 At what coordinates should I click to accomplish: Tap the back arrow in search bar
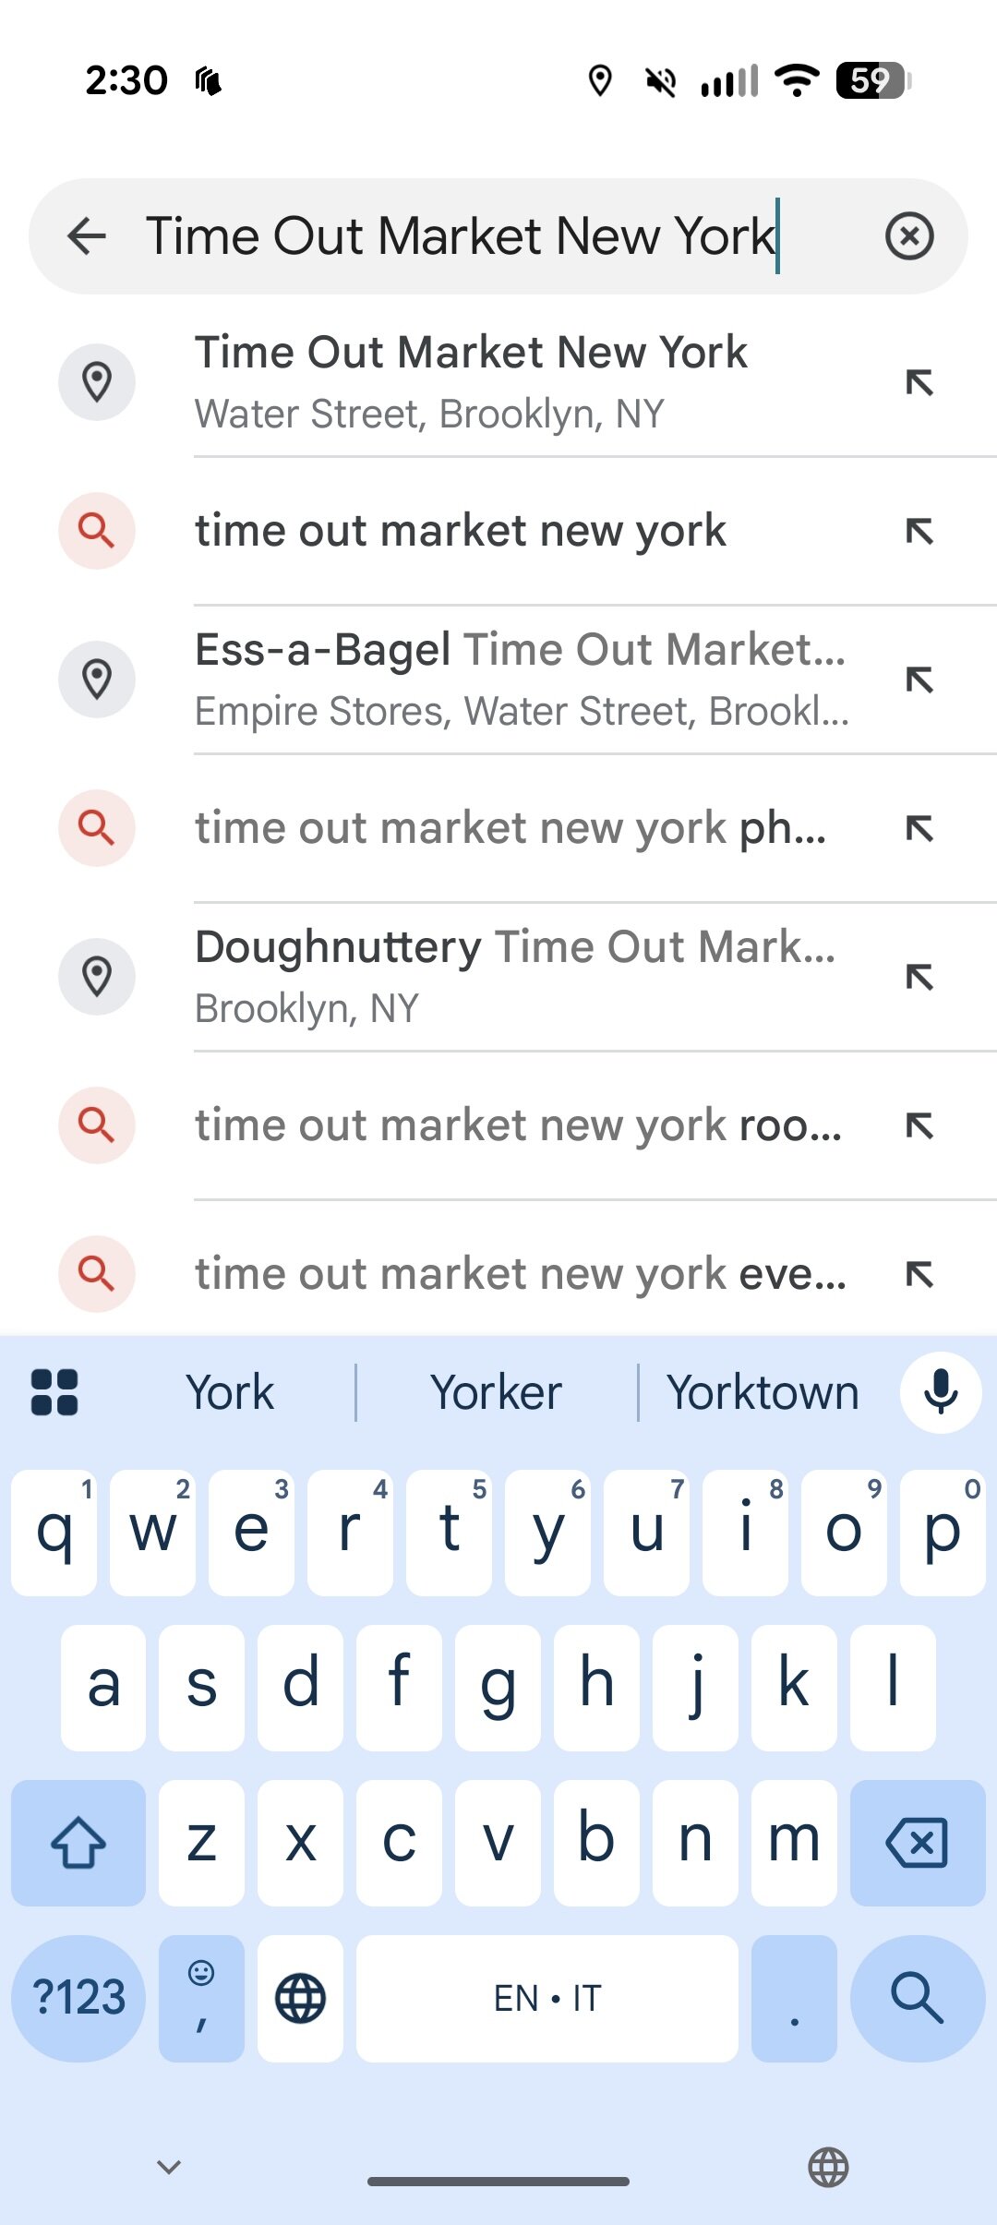(88, 236)
